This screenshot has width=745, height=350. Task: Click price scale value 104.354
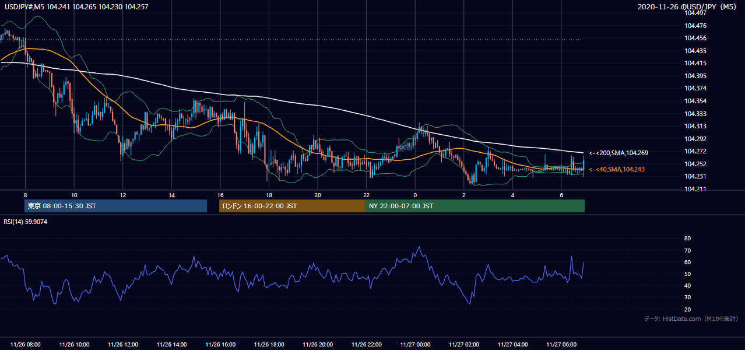coord(696,101)
